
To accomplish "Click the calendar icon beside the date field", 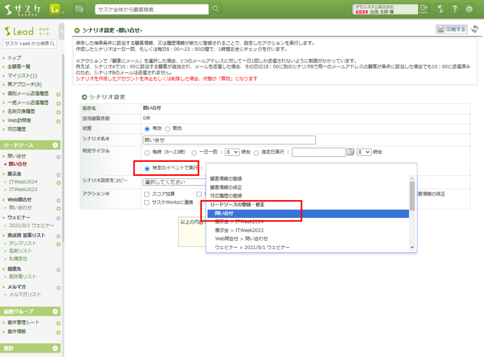I will pyautogui.click(x=351, y=152).
